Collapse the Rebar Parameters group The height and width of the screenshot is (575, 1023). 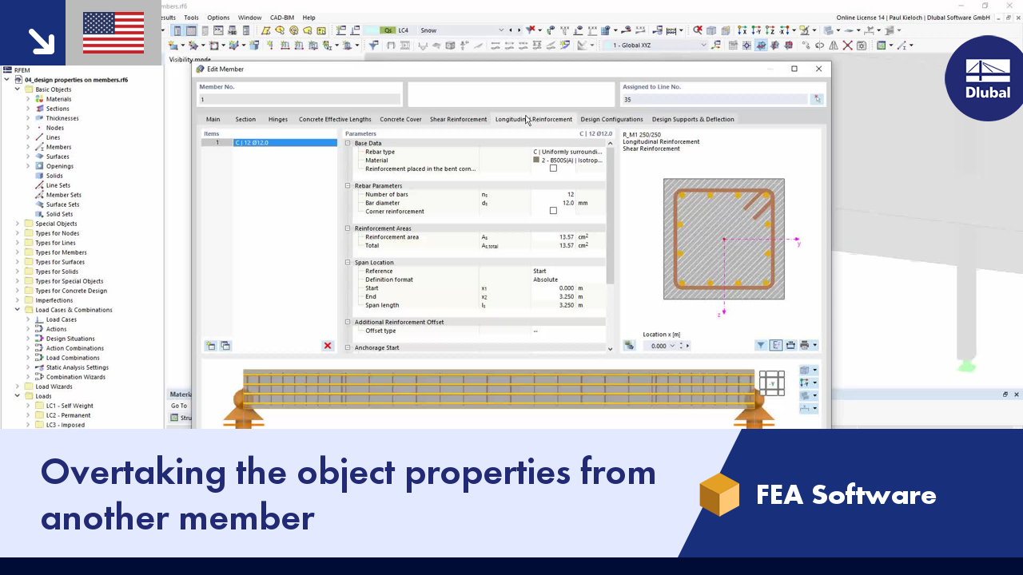coord(348,185)
